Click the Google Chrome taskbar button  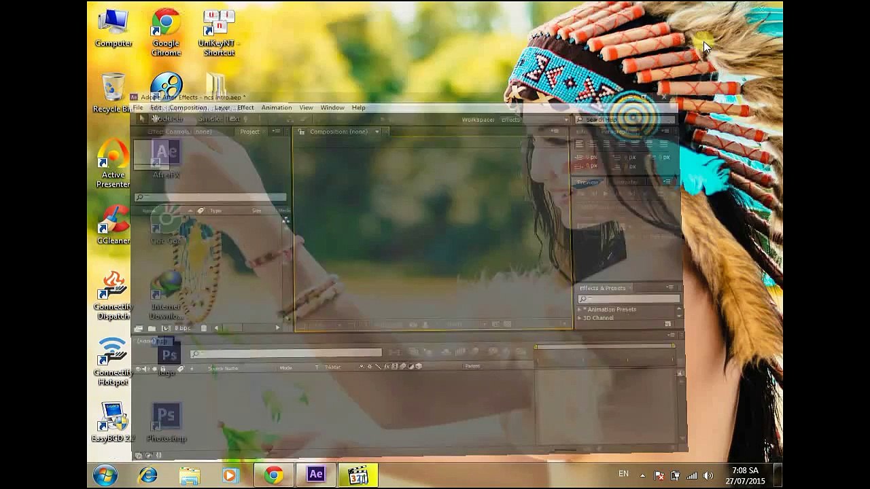274,475
